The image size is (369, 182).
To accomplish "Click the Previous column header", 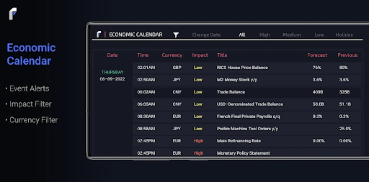I will coord(348,55).
